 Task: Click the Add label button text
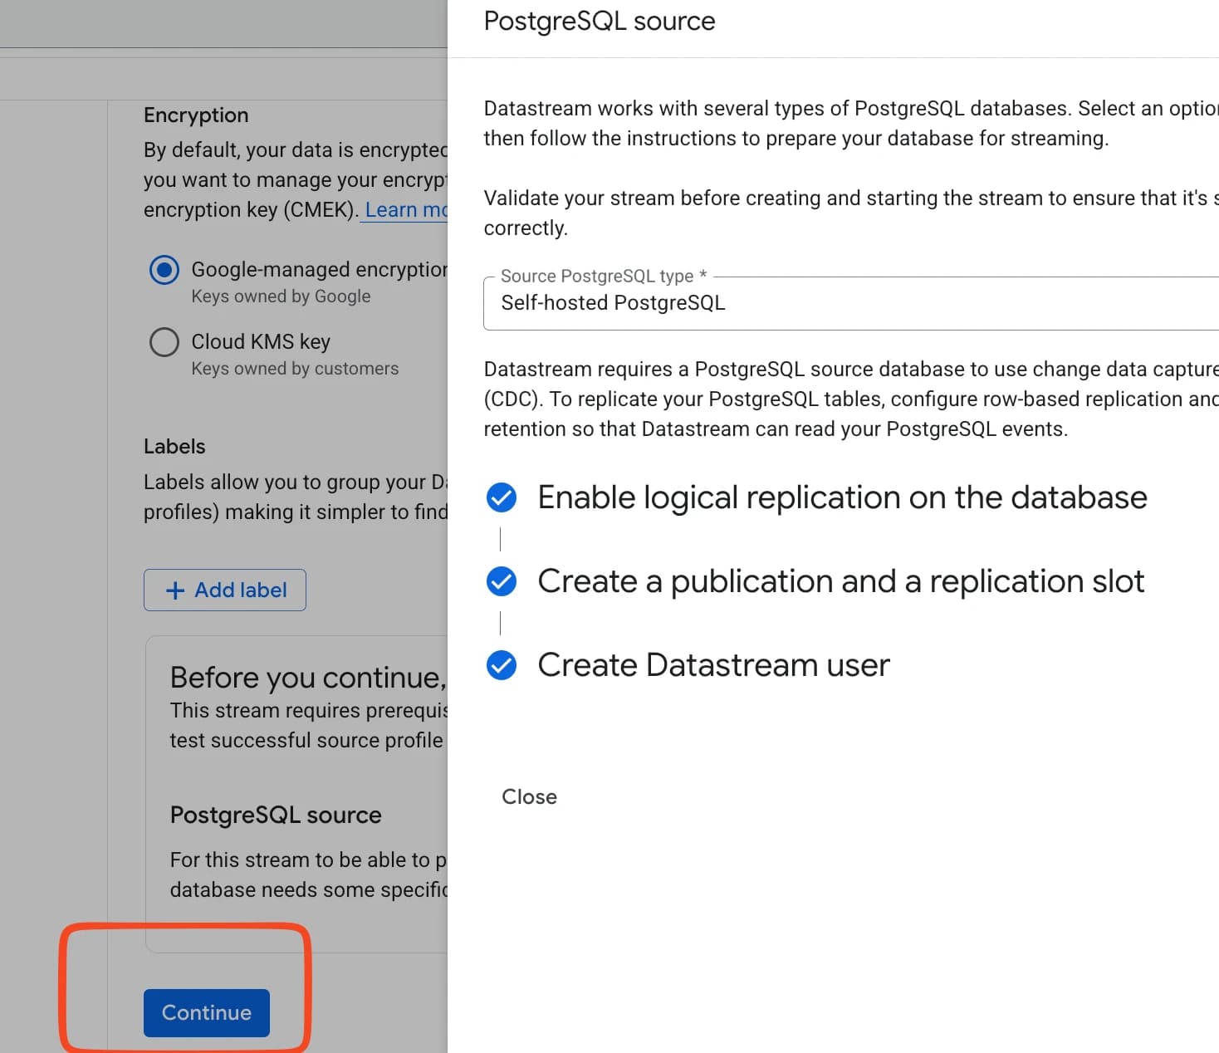click(x=241, y=590)
